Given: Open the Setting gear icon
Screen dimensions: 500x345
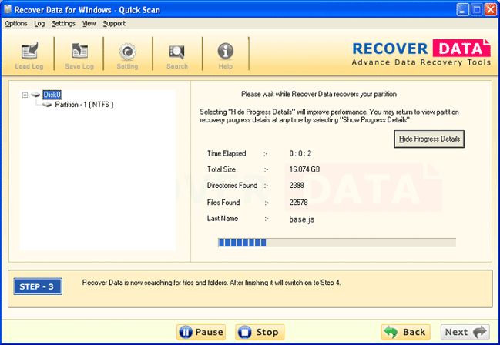Looking at the screenshot, I should 128,52.
